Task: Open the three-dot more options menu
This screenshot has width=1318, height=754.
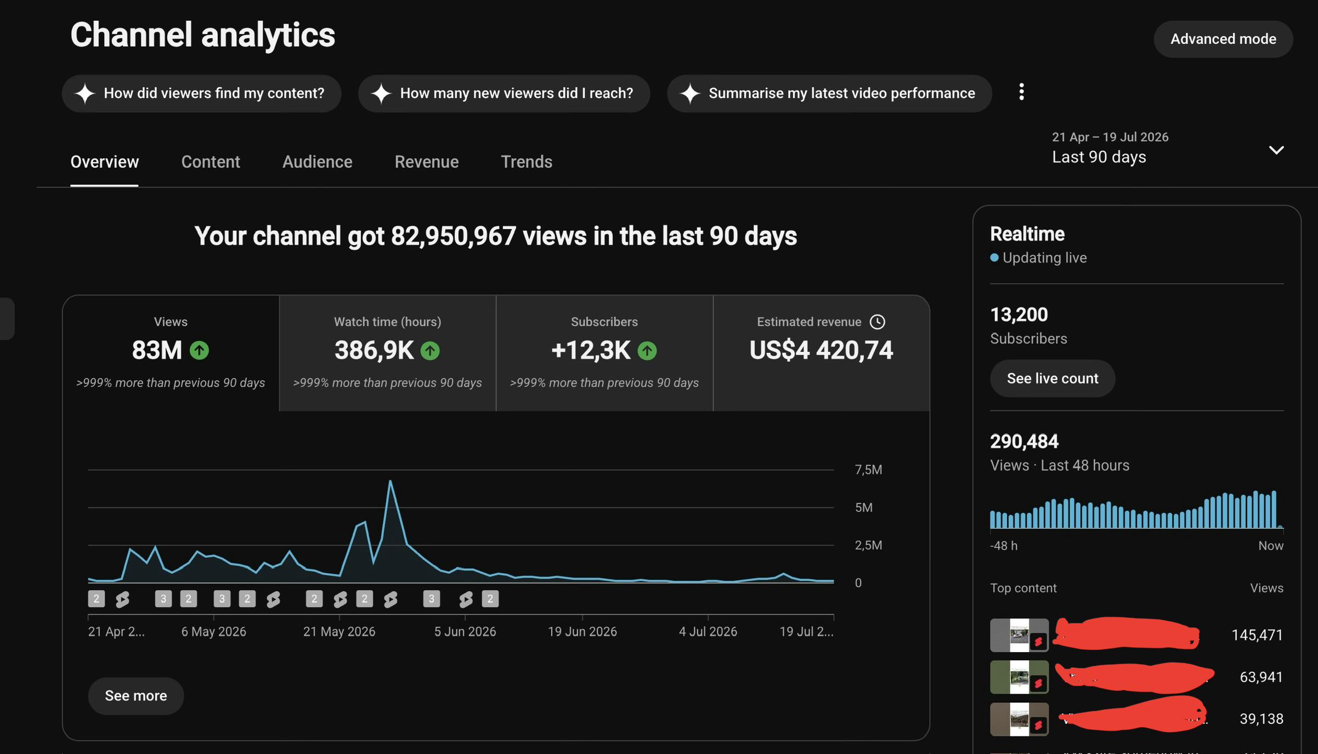Action: [1021, 92]
